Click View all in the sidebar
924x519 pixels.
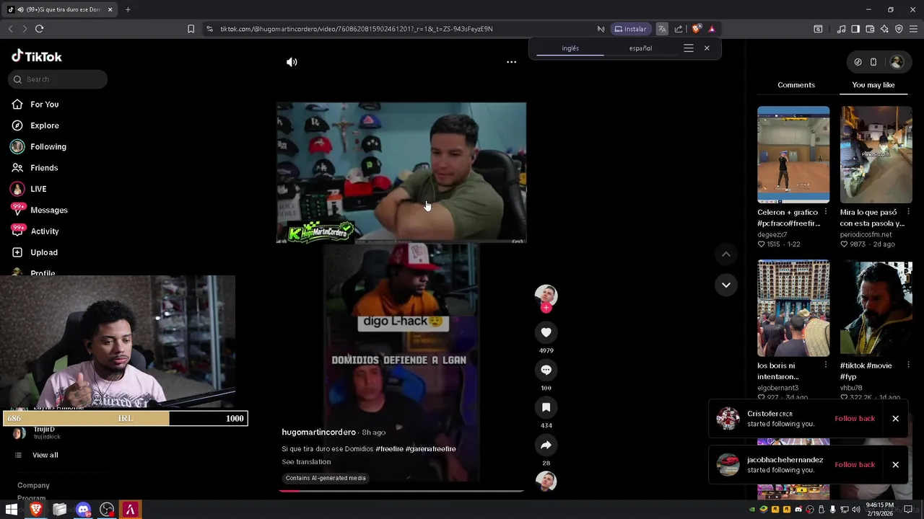pos(45,456)
